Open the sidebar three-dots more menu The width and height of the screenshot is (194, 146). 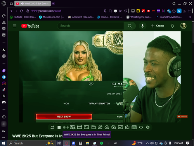(4, 137)
